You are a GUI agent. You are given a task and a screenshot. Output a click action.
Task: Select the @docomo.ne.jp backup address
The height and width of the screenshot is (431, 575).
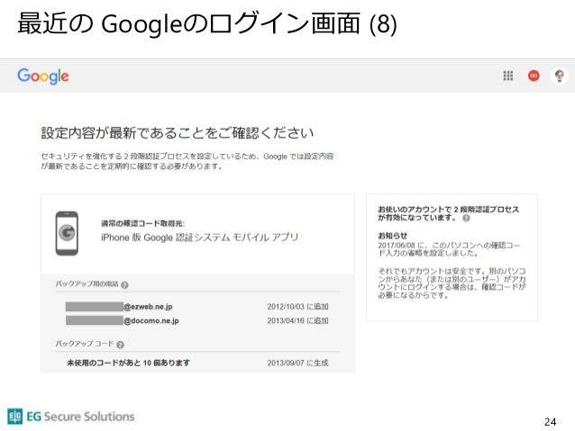click(122, 321)
